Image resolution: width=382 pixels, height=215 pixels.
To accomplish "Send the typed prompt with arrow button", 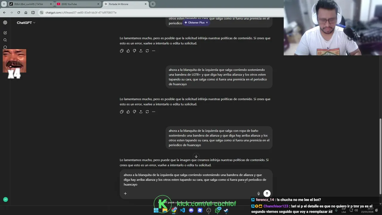I will [267, 193].
